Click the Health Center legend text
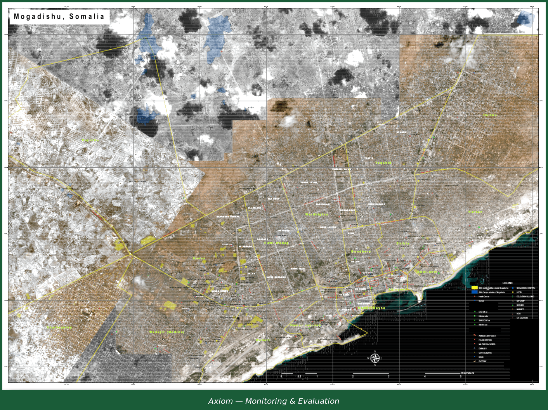 (x=484, y=297)
